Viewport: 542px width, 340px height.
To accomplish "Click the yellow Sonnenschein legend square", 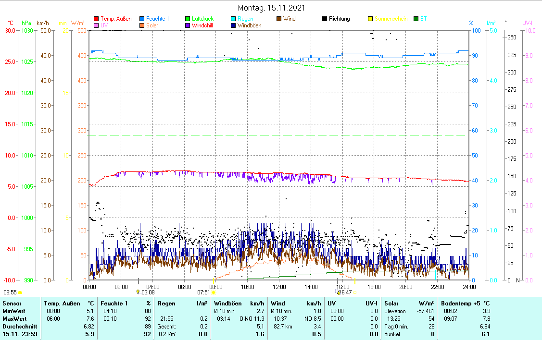I will coord(370,19).
